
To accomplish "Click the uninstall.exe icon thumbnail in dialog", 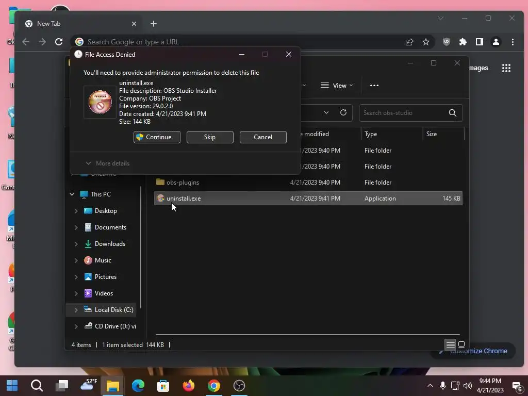I will coord(100,102).
